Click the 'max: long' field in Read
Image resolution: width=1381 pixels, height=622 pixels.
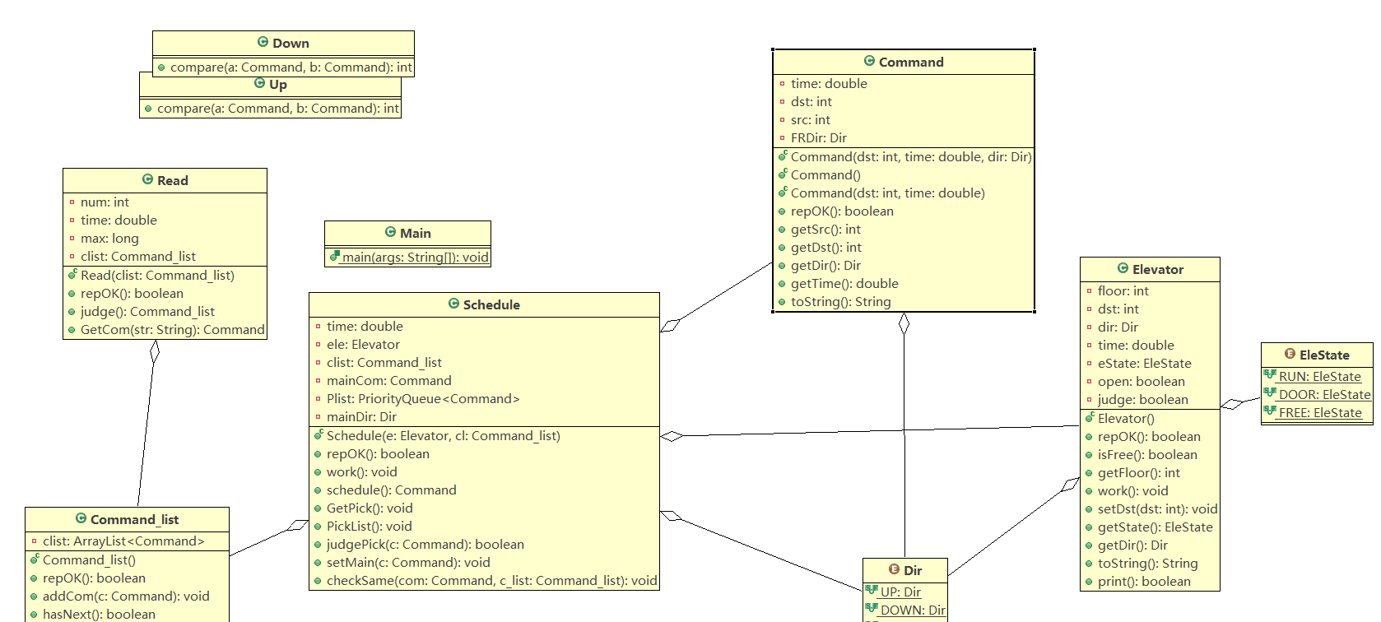pyautogui.click(x=109, y=238)
